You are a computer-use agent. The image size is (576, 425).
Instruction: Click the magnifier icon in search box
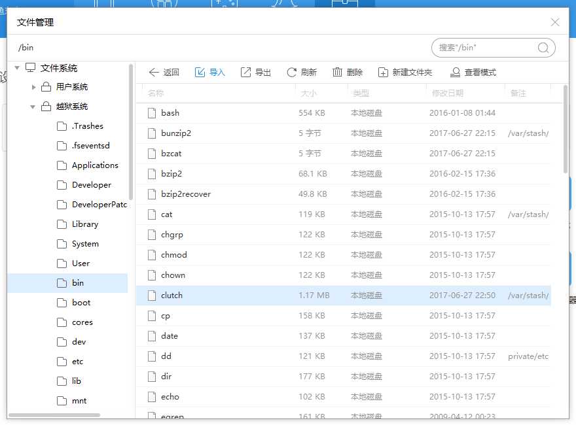543,48
